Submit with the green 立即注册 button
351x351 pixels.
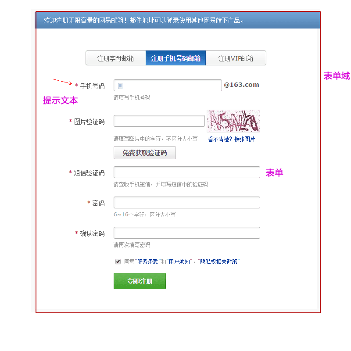tap(140, 281)
